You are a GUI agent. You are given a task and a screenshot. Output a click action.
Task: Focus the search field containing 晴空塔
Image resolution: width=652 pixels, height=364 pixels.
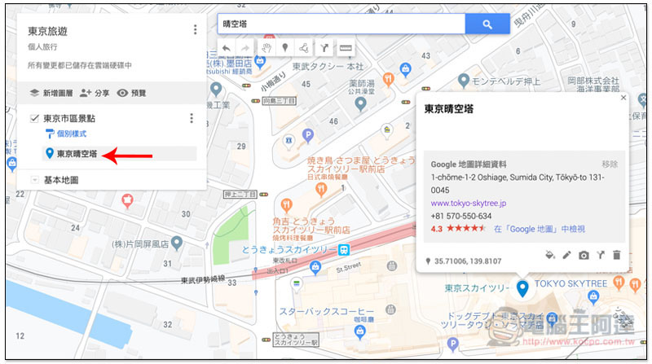341,24
